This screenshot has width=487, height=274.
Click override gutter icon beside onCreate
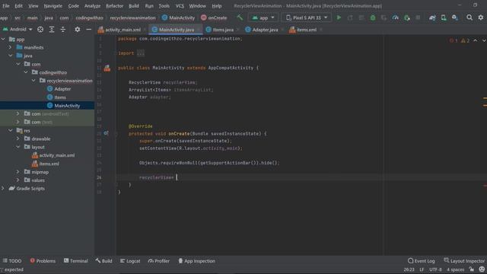pyautogui.click(x=107, y=133)
